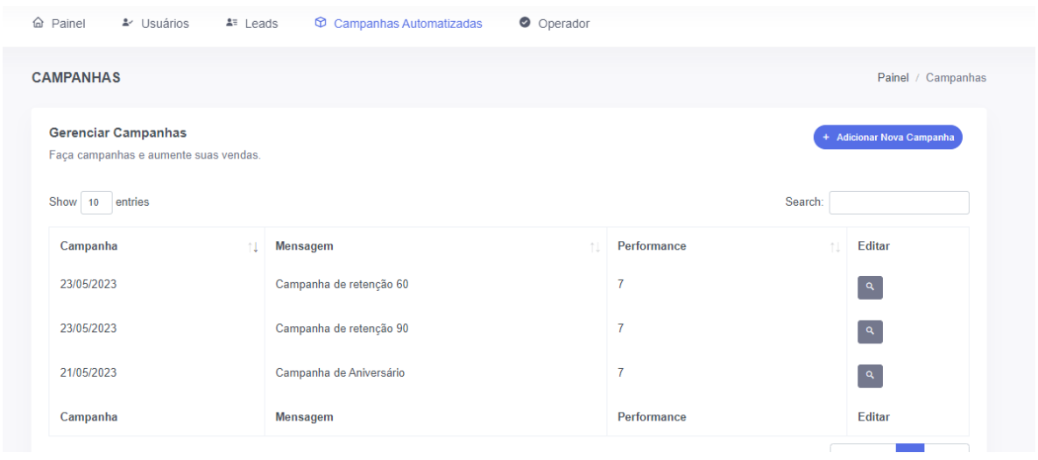Viewport: 1038px width, 460px height.
Task: Click the magnifier icon for Campanha de retenção 90
Action: click(870, 332)
